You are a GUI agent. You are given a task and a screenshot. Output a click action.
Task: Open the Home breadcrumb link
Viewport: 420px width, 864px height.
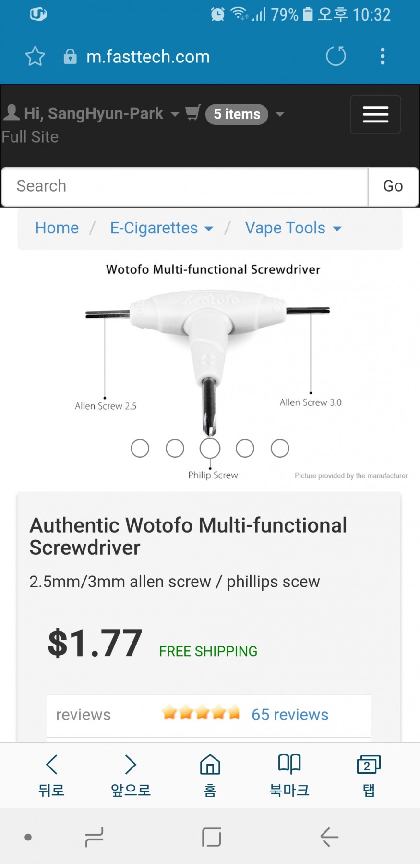coord(57,228)
